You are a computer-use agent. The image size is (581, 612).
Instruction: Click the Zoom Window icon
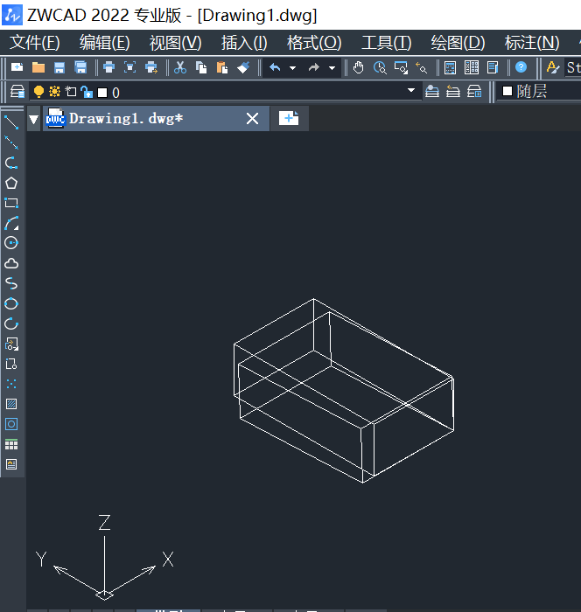pos(401,67)
